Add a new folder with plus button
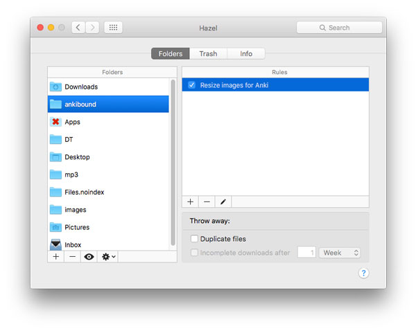 coord(56,256)
